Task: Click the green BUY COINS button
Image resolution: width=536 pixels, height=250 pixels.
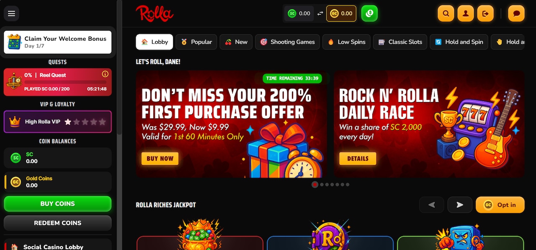Action: (x=58, y=204)
